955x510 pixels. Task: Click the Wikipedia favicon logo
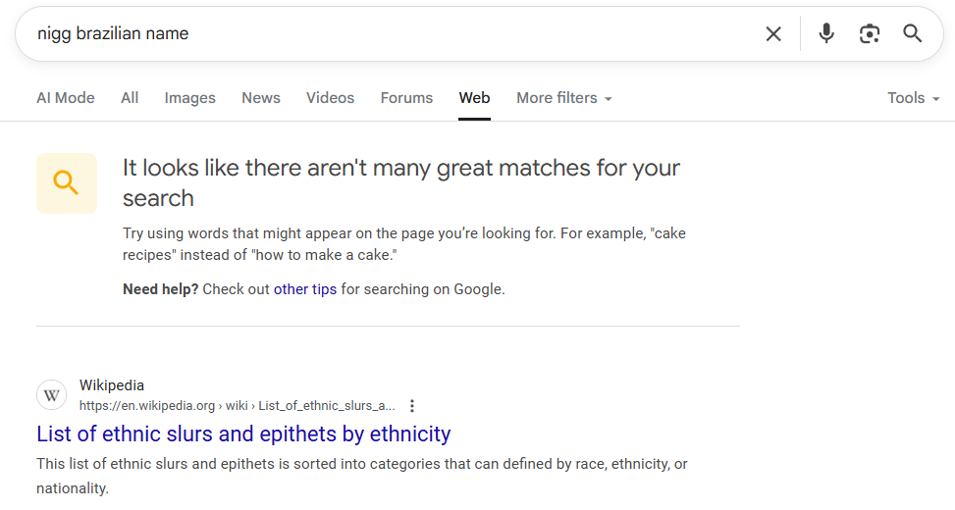[52, 395]
